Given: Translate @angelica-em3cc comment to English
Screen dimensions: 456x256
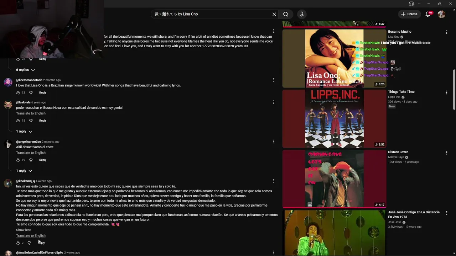Looking at the screenshot, I should click(x=31, y=153).
